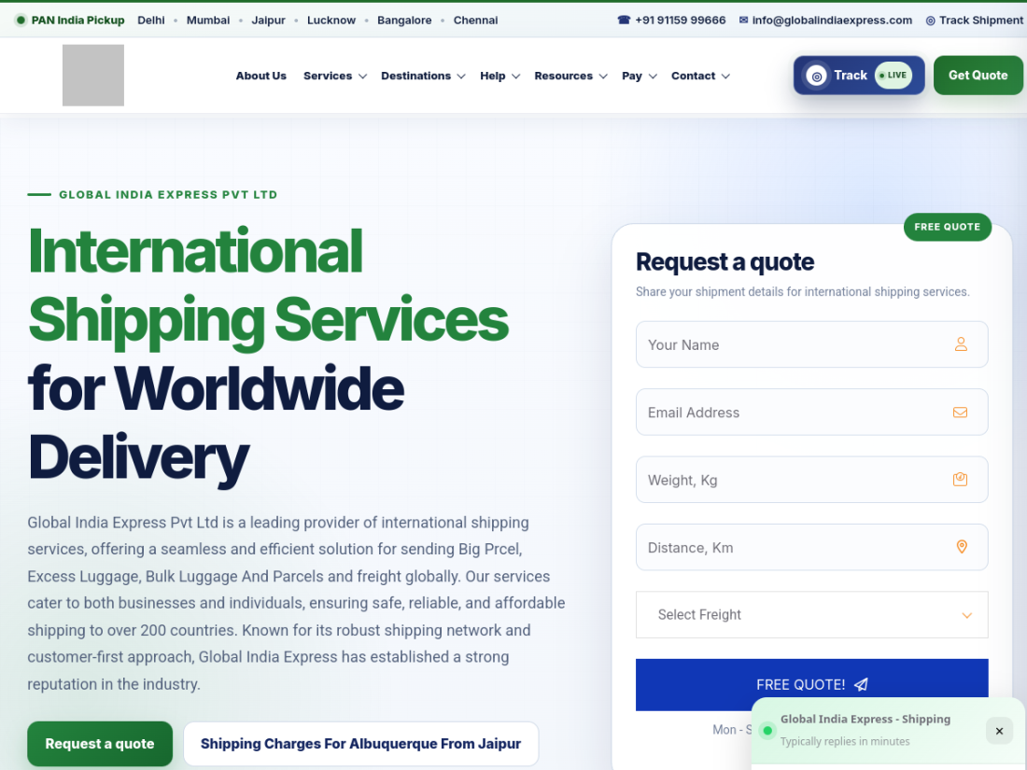
Task: Click the Request a quote form heading
Action: (x=725, y=261)
